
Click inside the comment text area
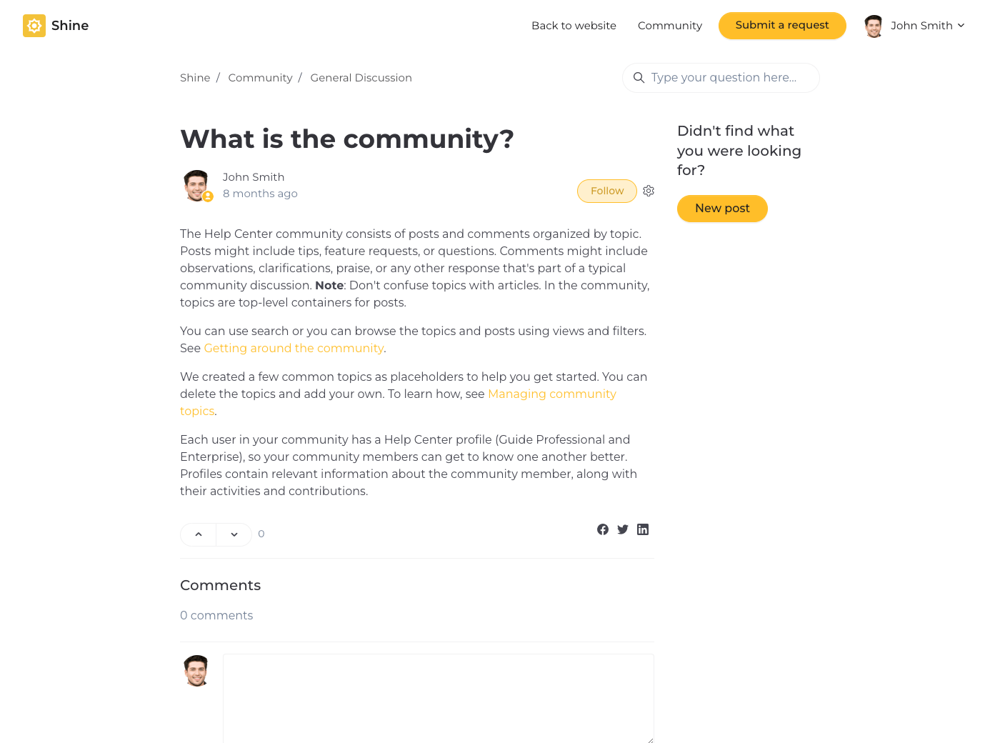point(438,698)
